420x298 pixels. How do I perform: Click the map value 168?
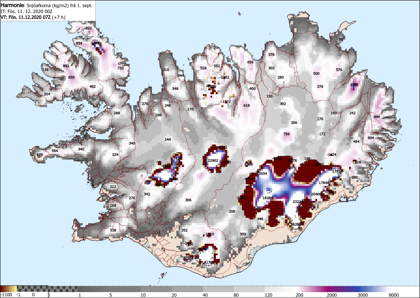(x=113, y=206)
